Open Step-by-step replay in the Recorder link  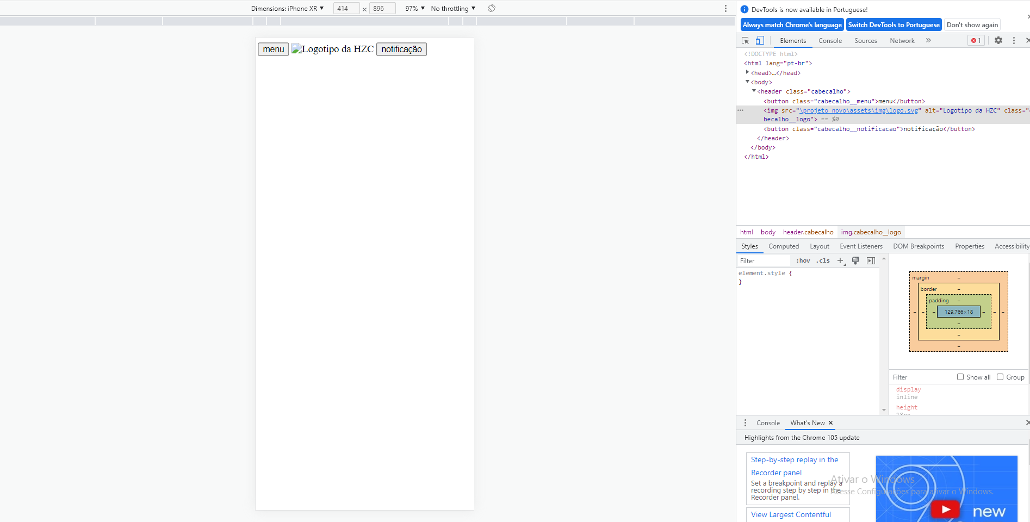tap(795, 466)
